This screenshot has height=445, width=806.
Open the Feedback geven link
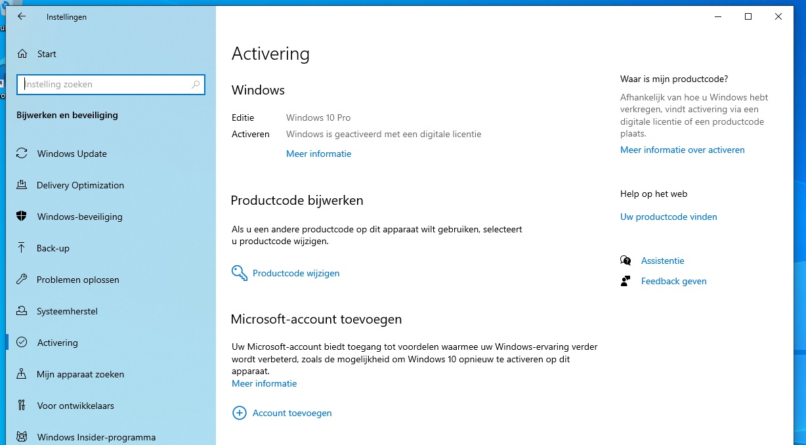tap(673, 281)
